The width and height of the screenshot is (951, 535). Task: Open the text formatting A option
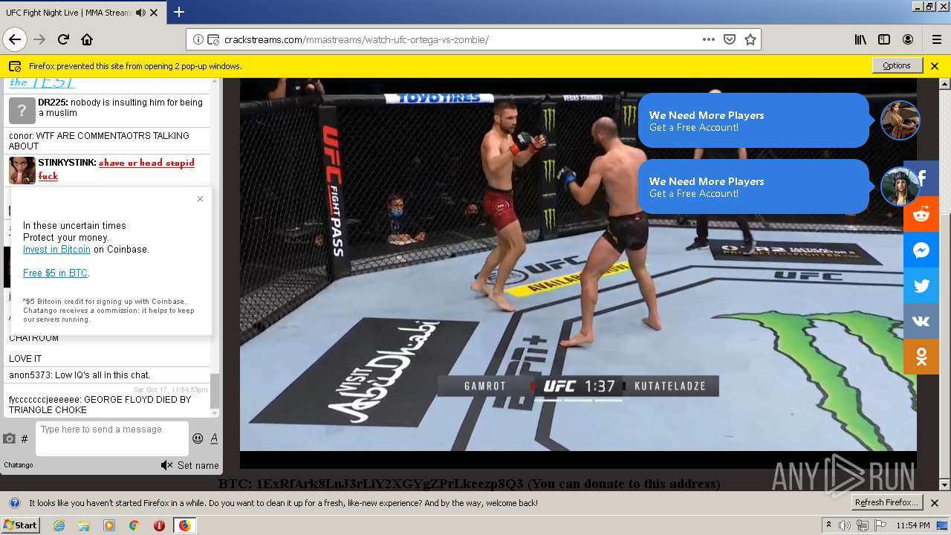click(x=214, y=438)
